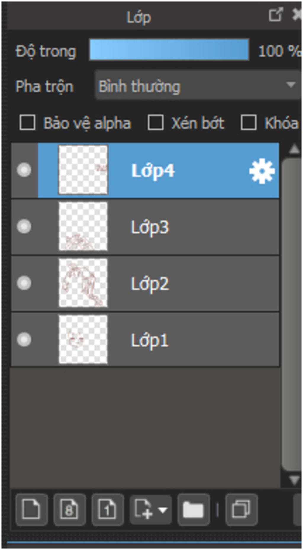This screenshot has width=303, height=550.
Task: Duplicate the selected layer
Action: pyautogui.click(x=241, y=509)
